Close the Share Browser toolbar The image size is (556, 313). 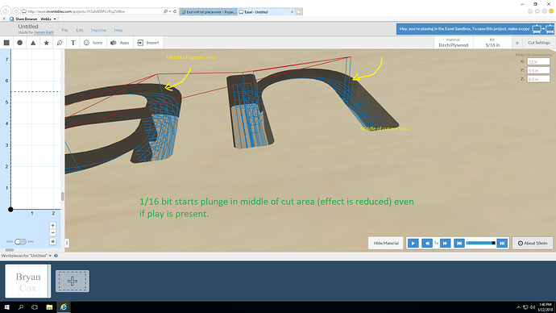(4, 19)
